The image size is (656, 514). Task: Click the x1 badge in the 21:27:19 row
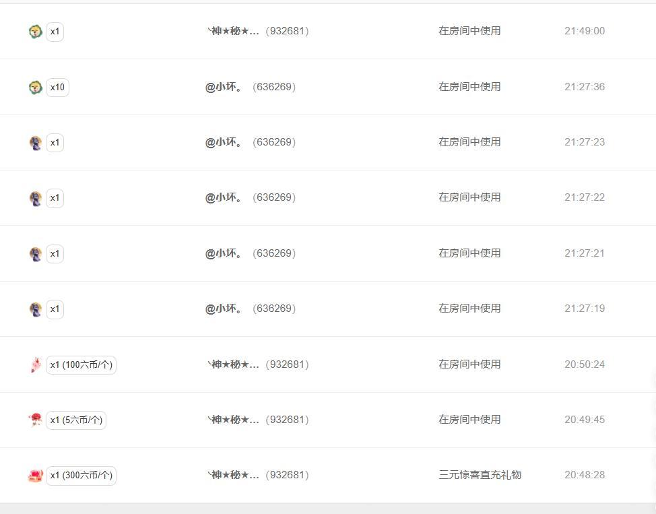(55, 309)
